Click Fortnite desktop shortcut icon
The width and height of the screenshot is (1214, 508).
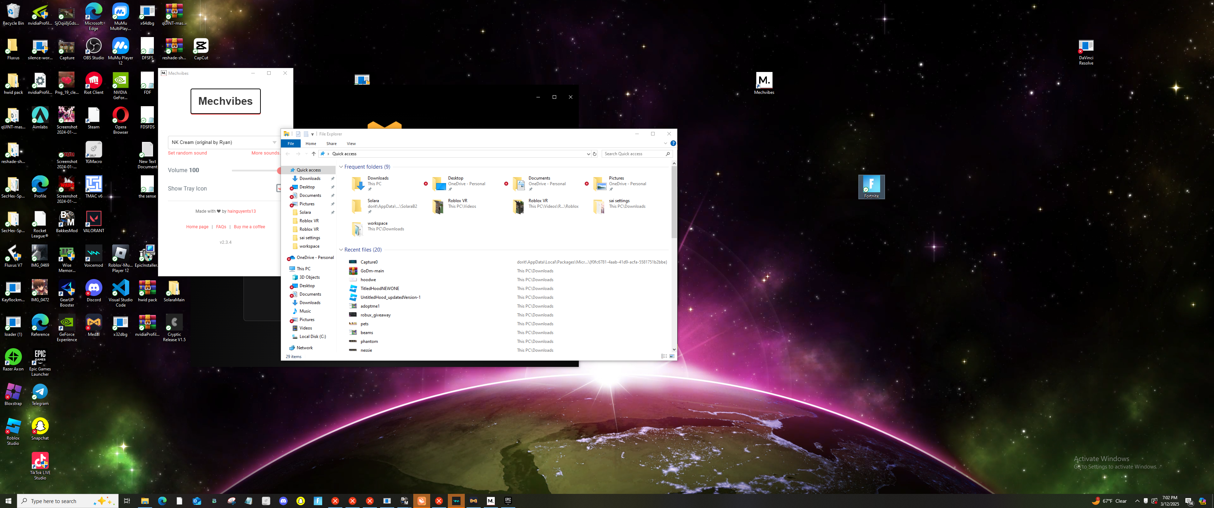(871, 184)
